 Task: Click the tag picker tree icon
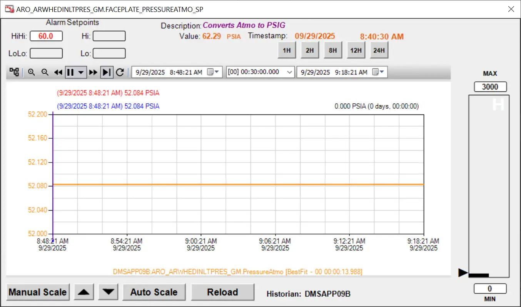pos(14,72)
